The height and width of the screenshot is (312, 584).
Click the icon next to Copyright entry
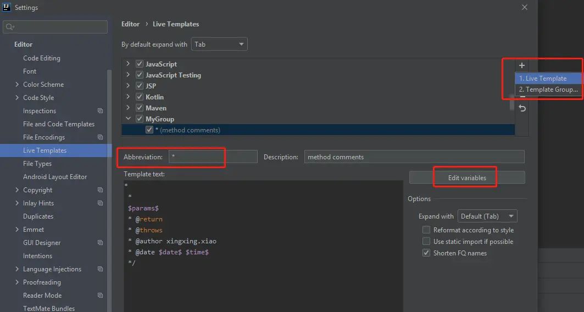click(100, 190)
